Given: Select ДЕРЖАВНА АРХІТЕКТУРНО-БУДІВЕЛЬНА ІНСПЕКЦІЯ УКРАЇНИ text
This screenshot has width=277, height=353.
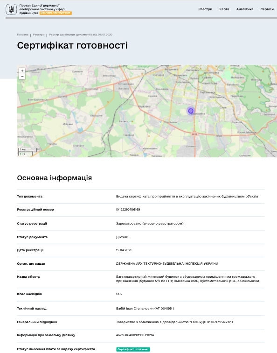Looking at the screenshot, I should (x=167, y=264).
